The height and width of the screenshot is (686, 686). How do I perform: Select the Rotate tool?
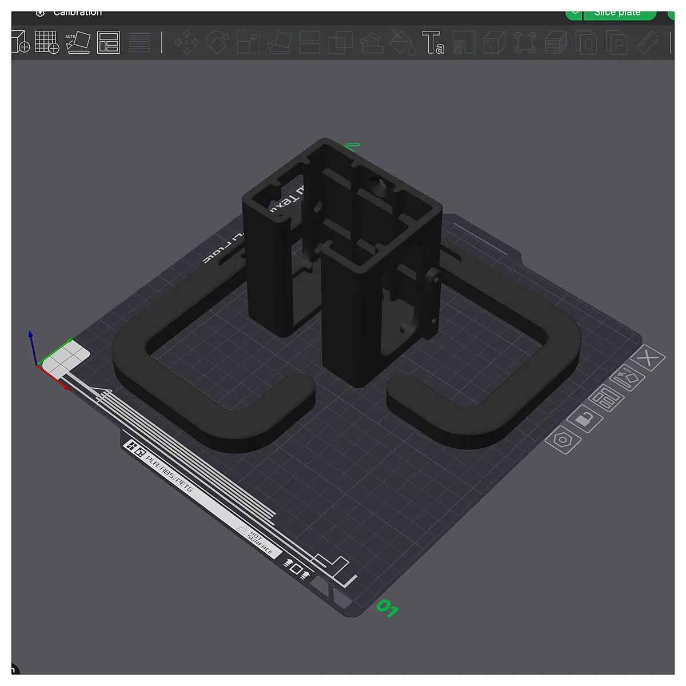(x=217, y=42)
